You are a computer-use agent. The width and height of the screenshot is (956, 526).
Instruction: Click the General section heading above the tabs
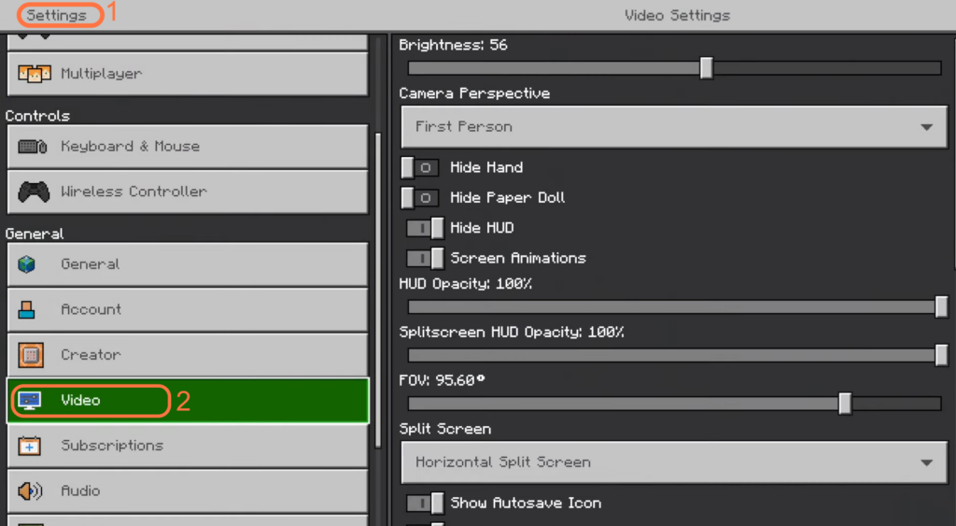35,234
